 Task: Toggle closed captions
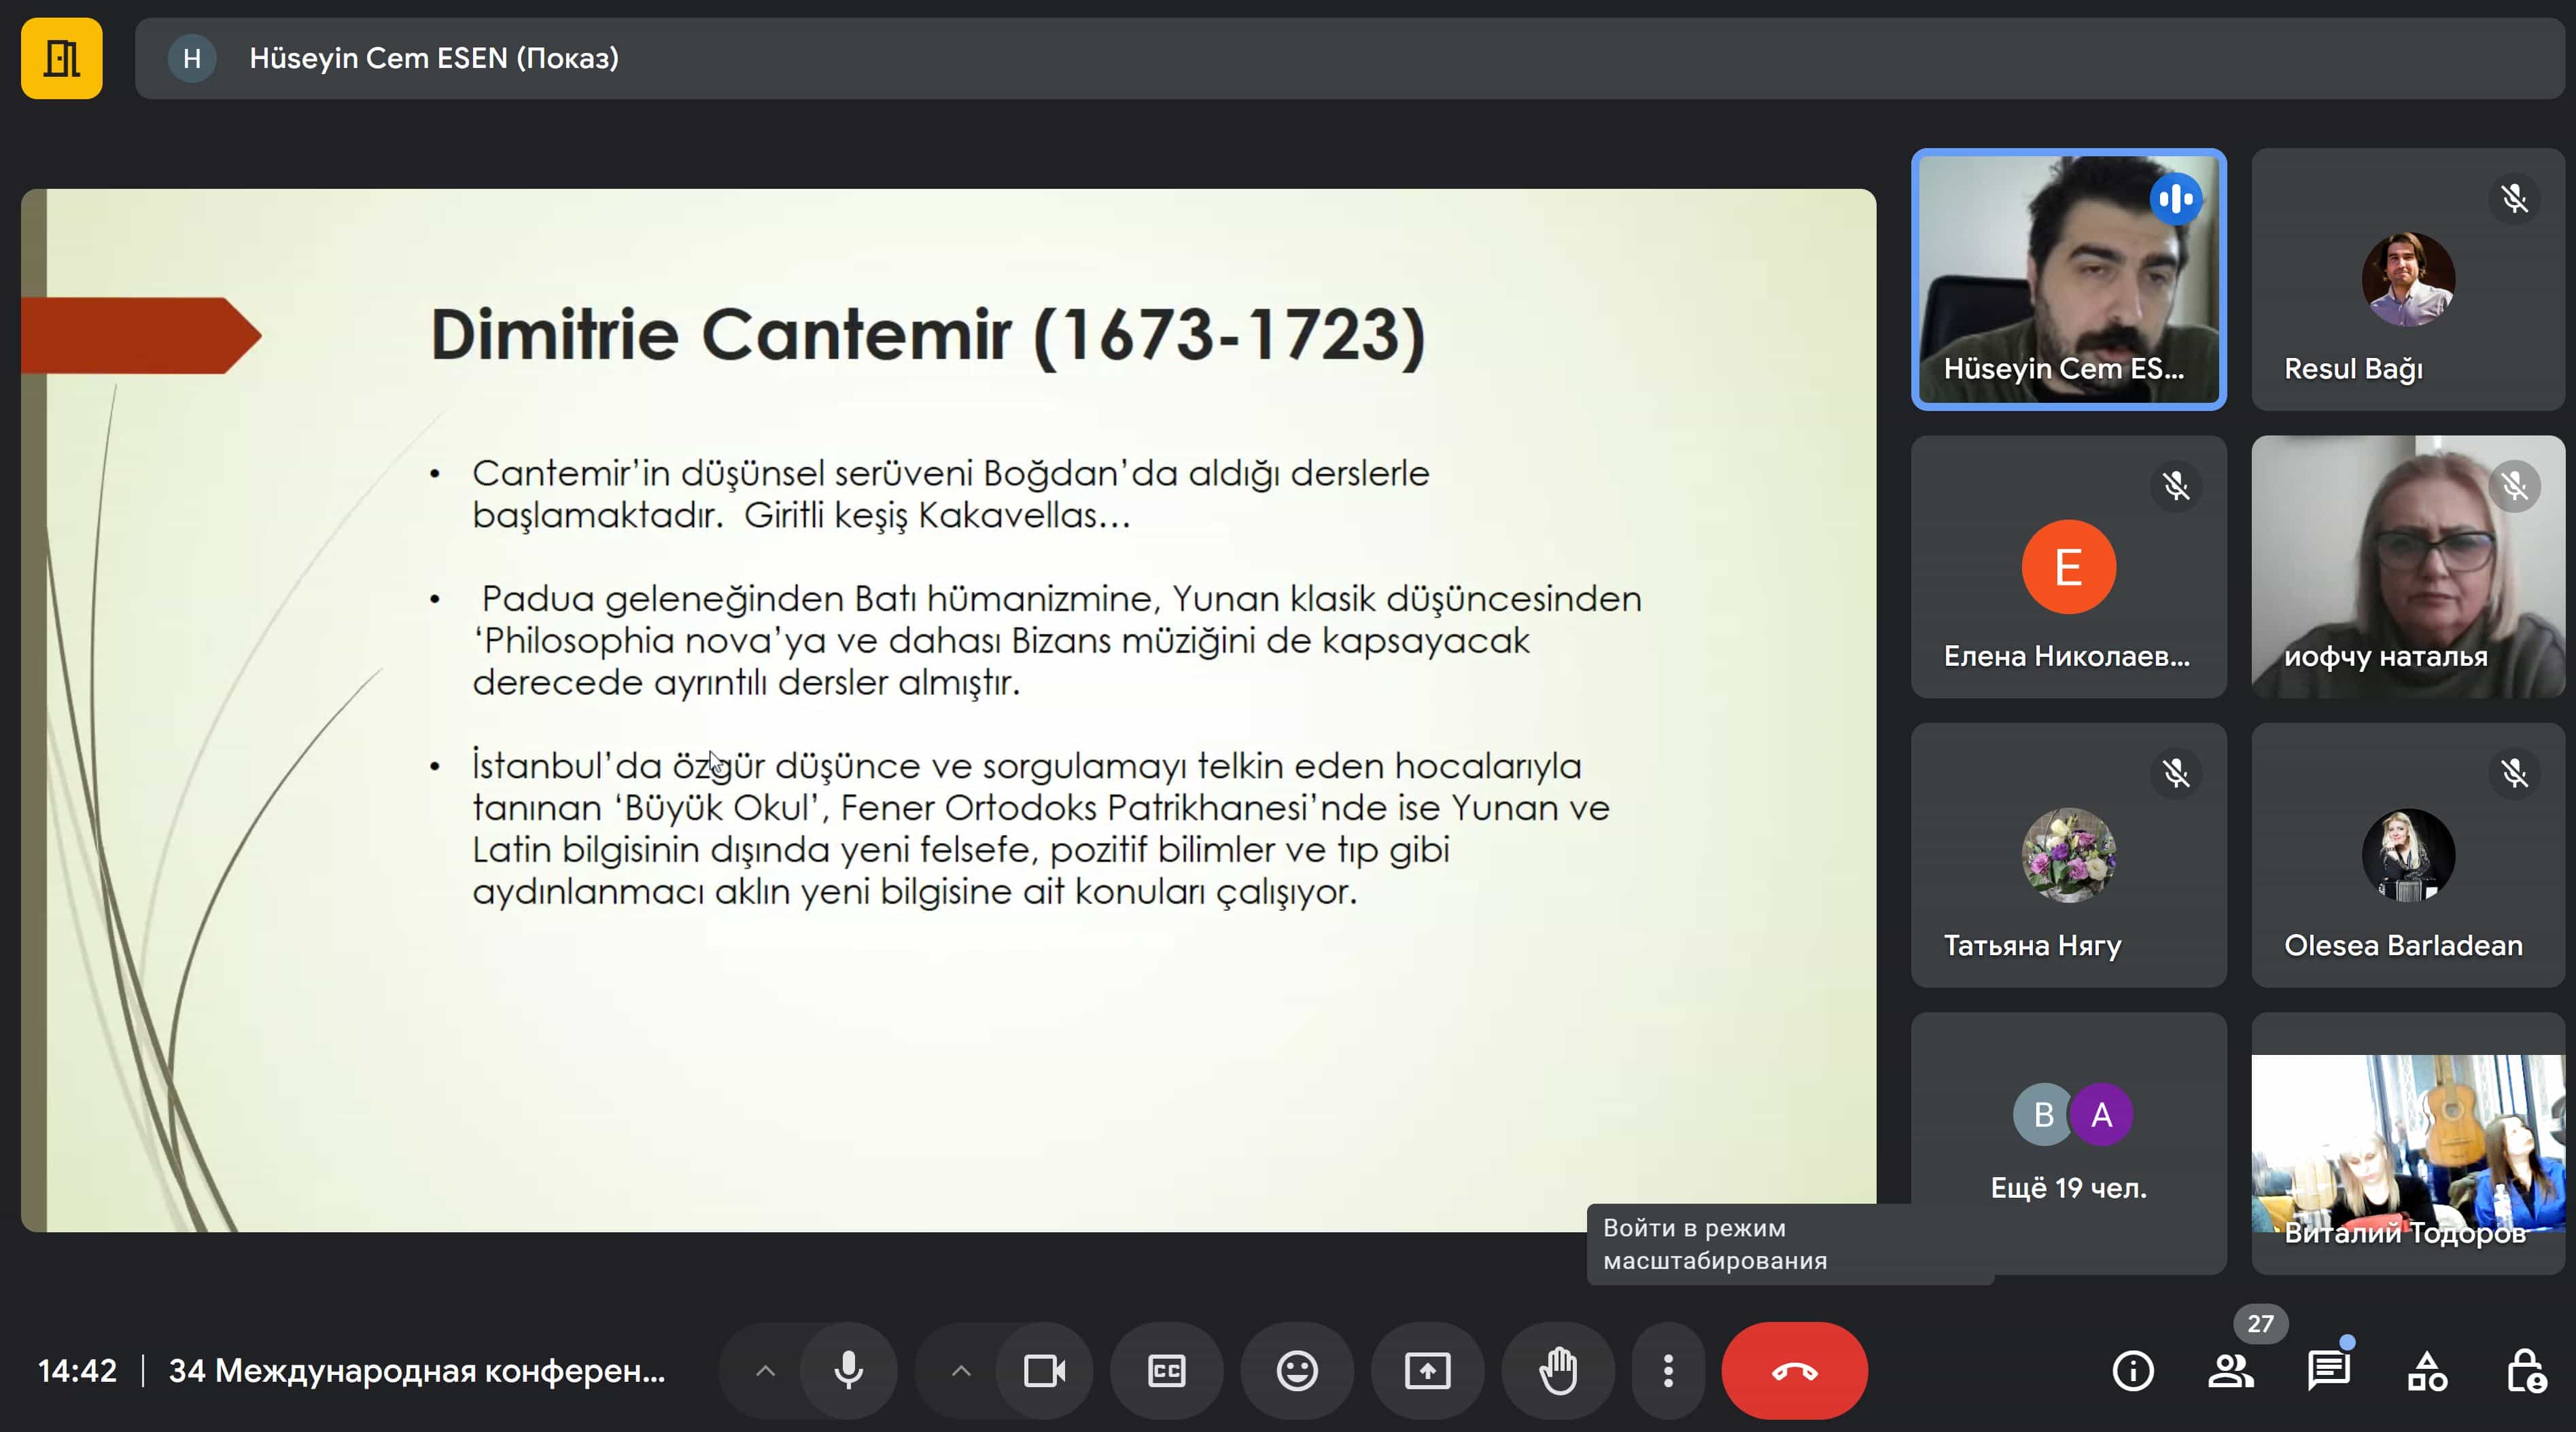pos(1166,1370)
